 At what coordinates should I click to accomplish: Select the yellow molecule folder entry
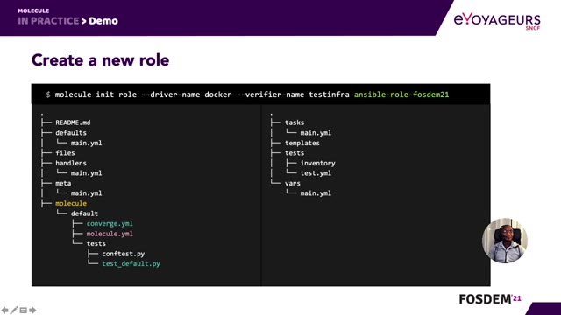tap(71, 203)
